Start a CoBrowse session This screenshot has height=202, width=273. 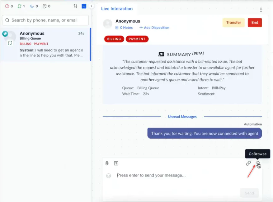258,164
